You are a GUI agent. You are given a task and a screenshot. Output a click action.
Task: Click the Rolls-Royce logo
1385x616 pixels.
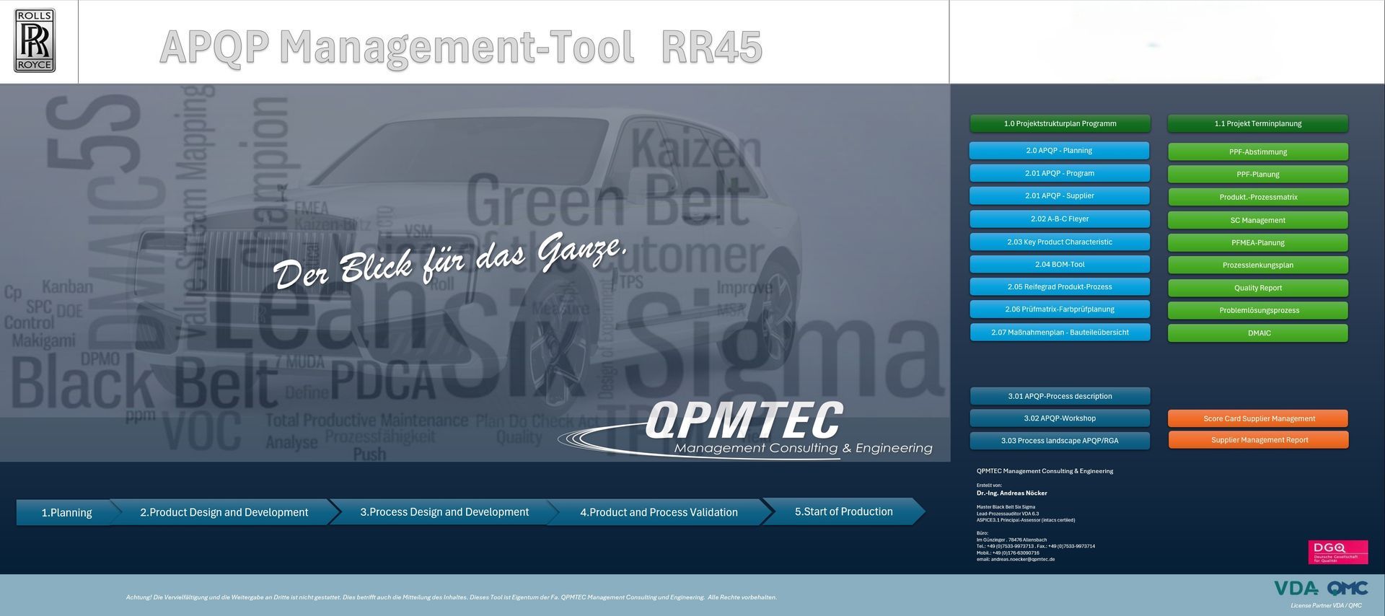tap(35, 41)
